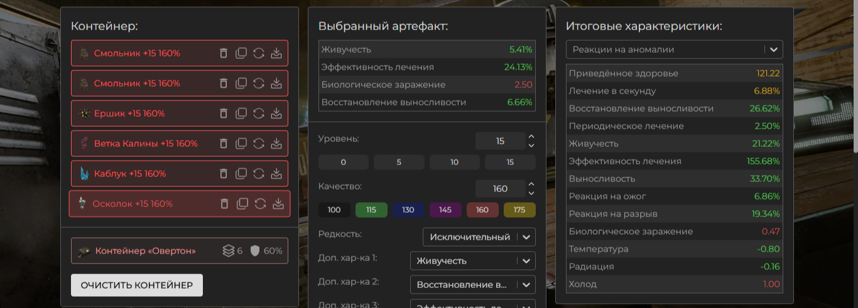Delete the Осколок +15 160% artifact
858x308 pixels.
[x=224, y=204]
